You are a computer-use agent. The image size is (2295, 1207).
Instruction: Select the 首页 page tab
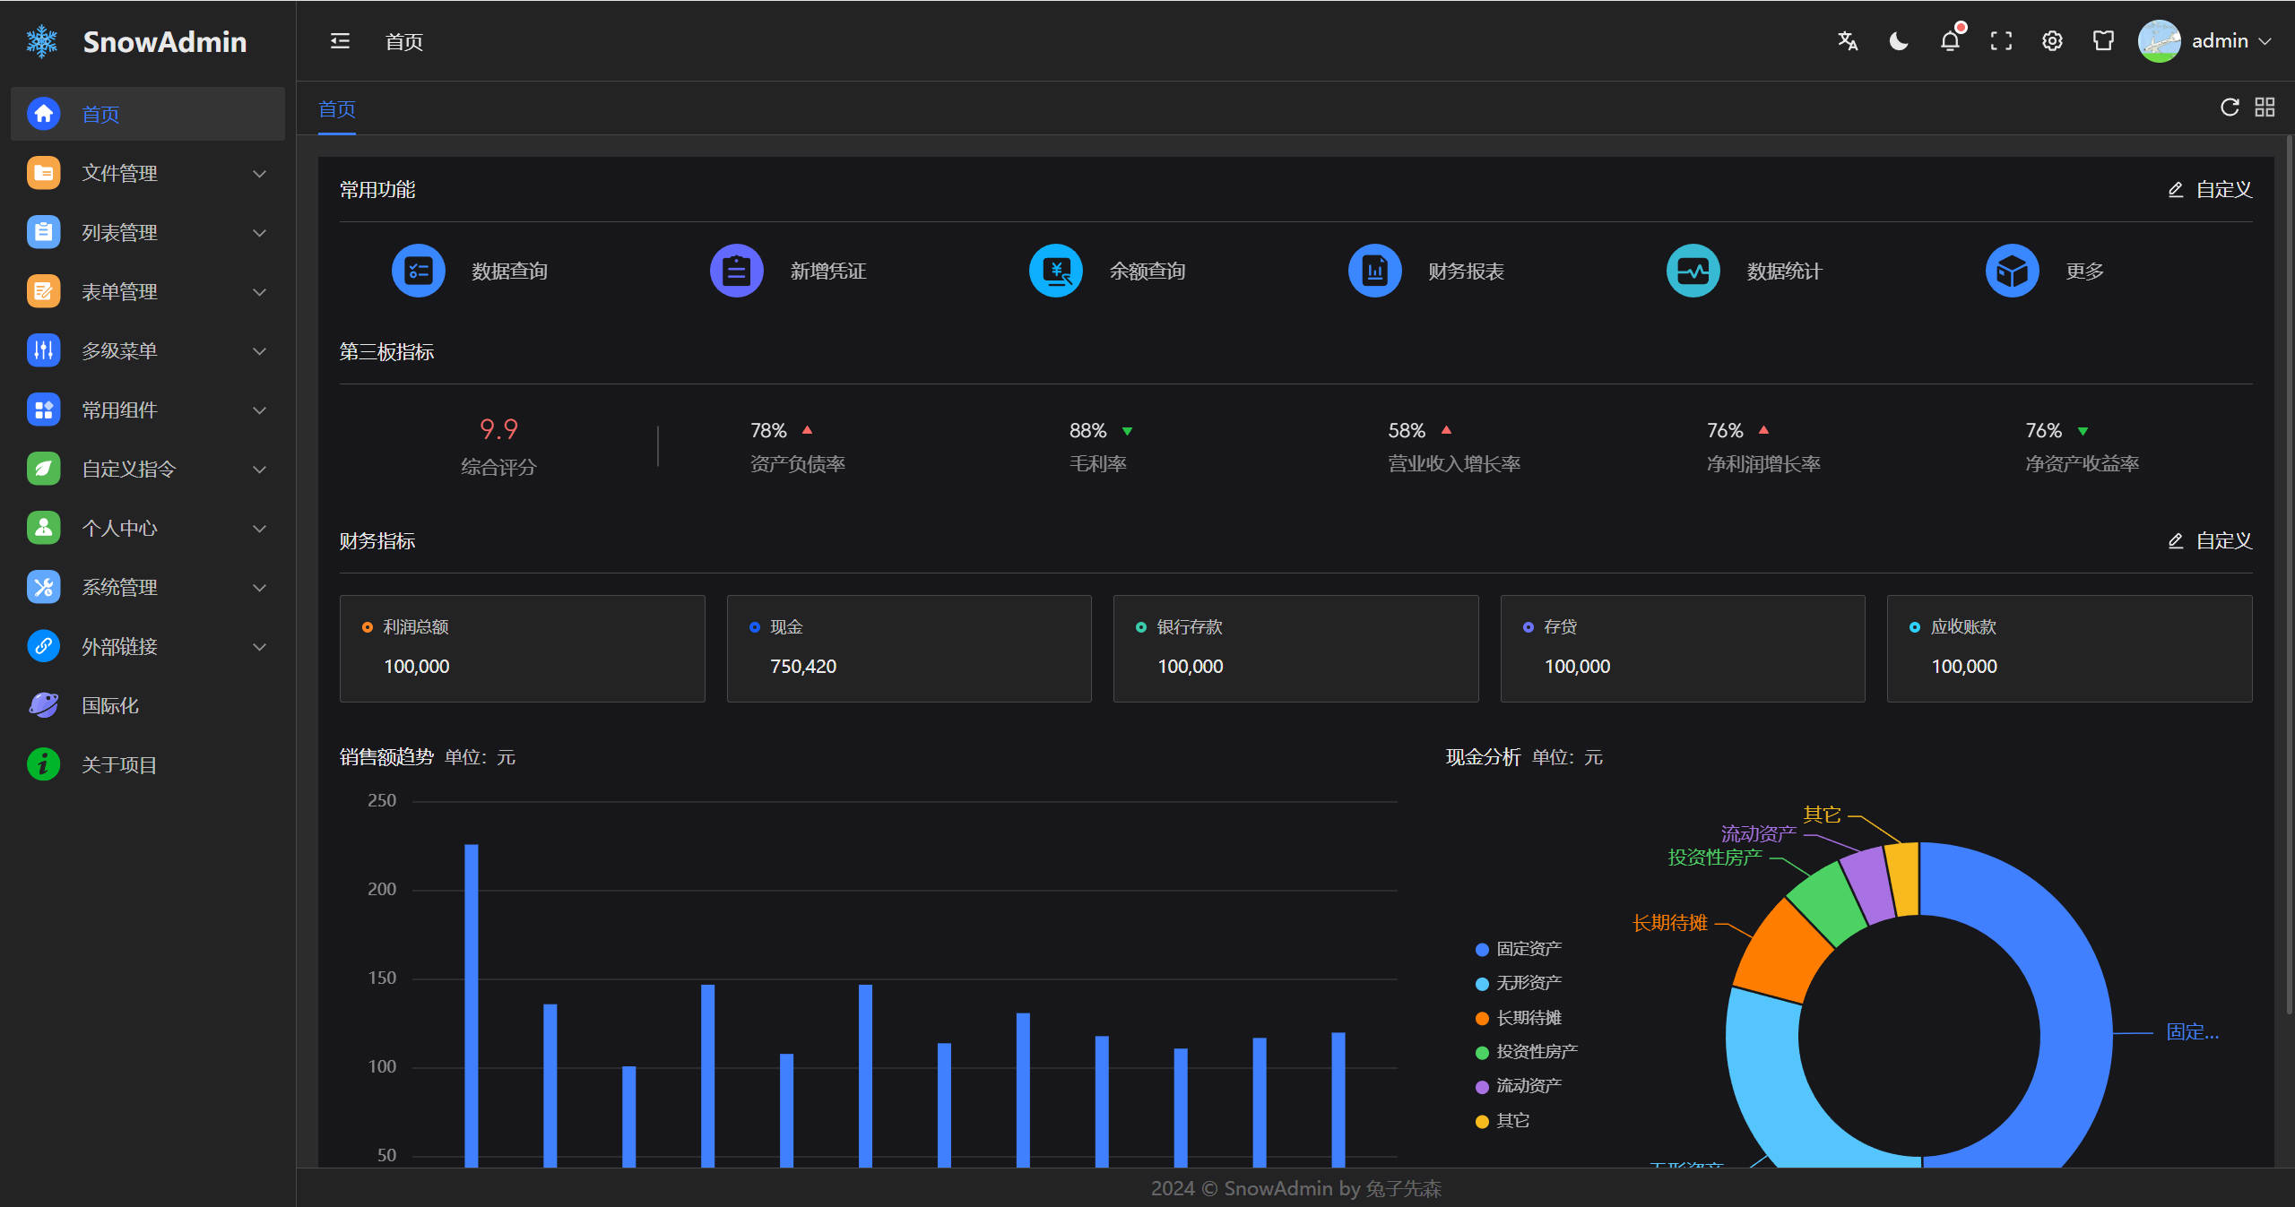coord(337,109)
